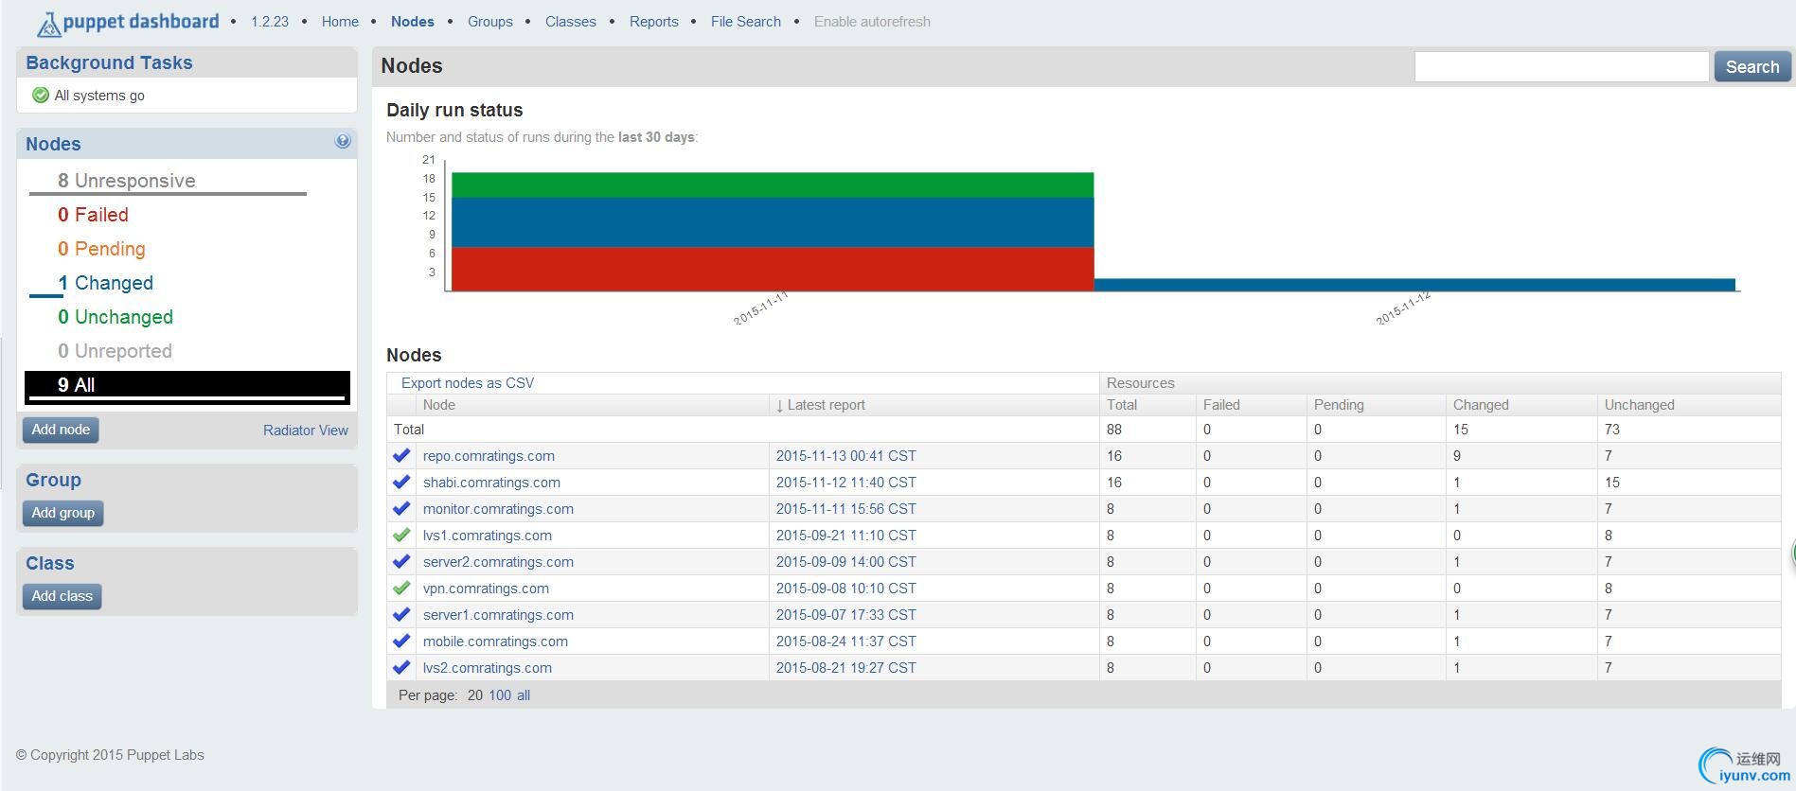Click the Changed resources column header
This screenshot has width=1796, height=791.
pyautogui.click(x=1481, y=405)
